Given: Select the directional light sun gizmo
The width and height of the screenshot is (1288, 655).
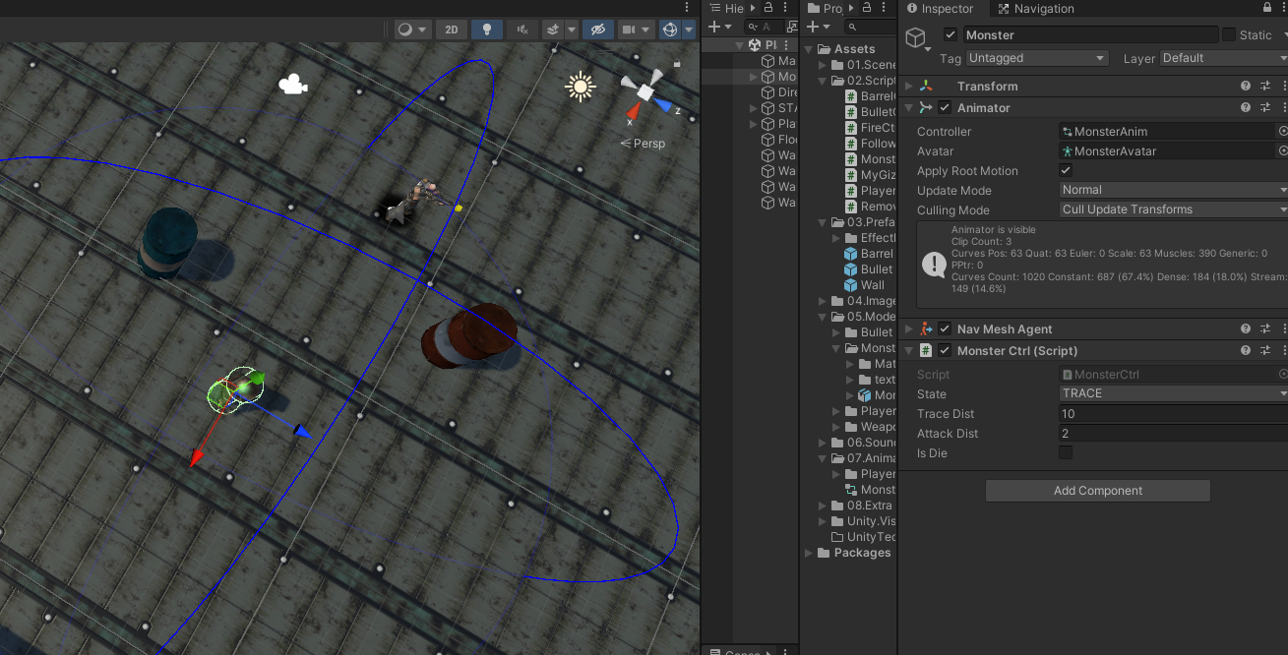Looking at the screenshot, I should pos(581,87).
